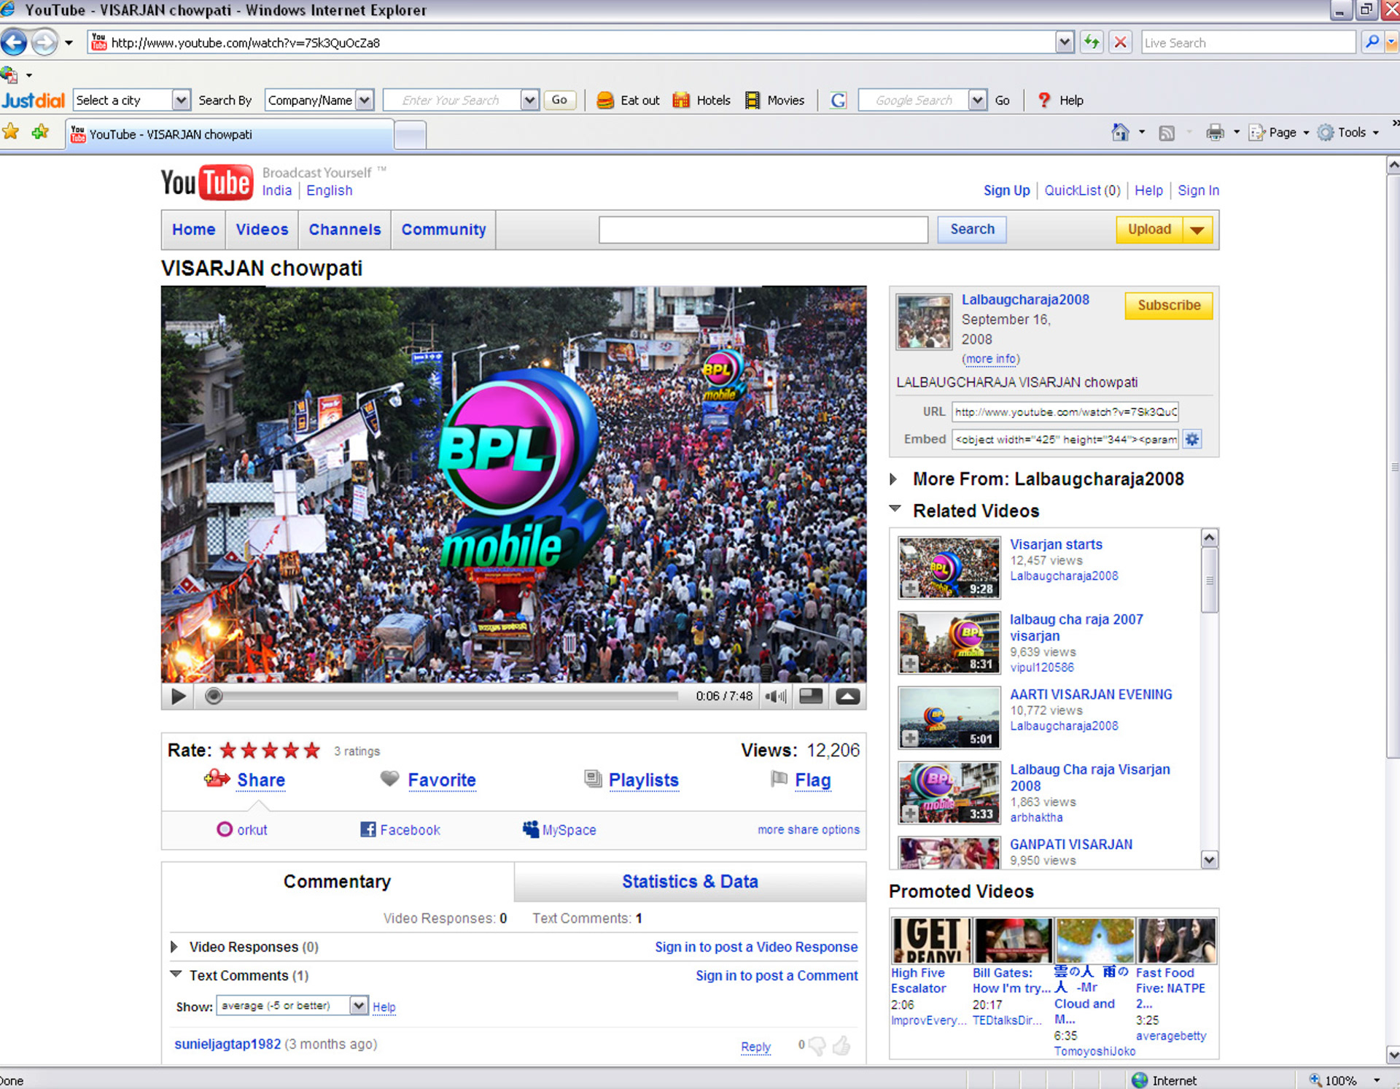
Task: Customize embed code with the gear icon
Action: pos(1192,439)
